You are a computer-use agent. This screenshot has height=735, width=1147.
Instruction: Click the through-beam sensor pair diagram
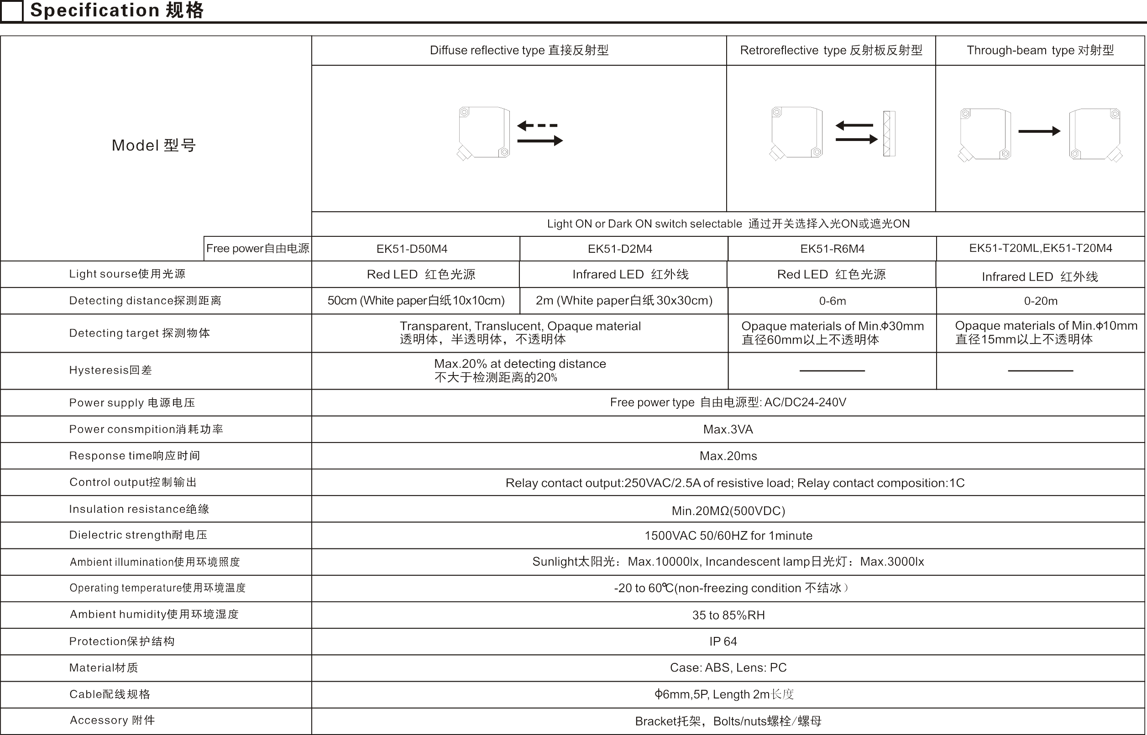(1040, 135)
